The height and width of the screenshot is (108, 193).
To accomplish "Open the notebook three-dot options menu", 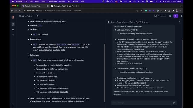I will tap(181, 16).
